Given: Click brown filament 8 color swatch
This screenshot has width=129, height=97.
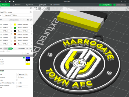Looking at the screenshot, I should point(15,34).
